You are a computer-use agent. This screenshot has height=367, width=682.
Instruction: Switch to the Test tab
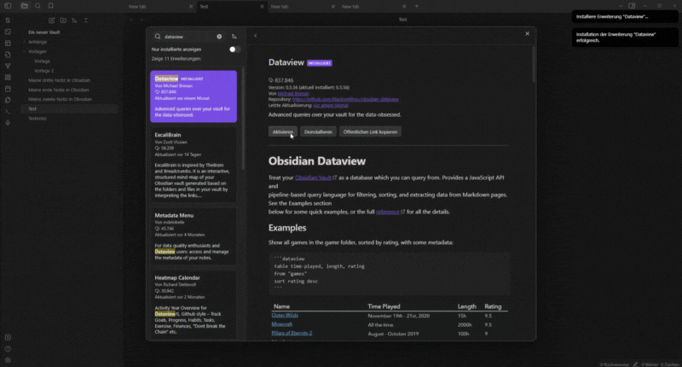(x=230, y=7)
